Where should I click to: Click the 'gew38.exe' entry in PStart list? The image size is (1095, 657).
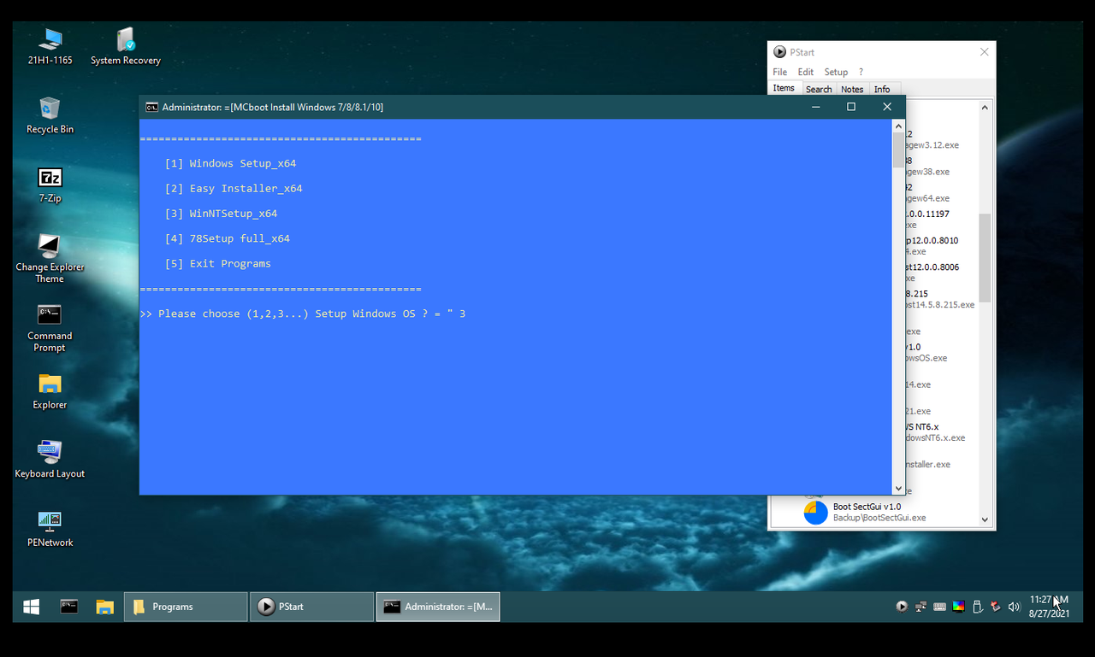(927, 172)
